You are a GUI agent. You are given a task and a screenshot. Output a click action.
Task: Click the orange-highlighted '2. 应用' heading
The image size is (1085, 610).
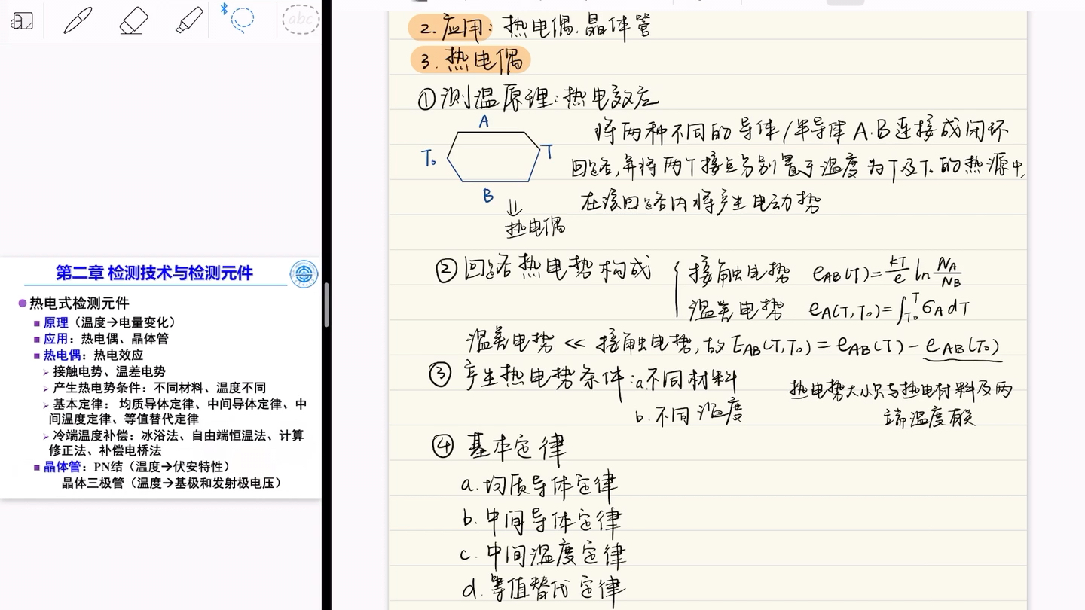450,29
